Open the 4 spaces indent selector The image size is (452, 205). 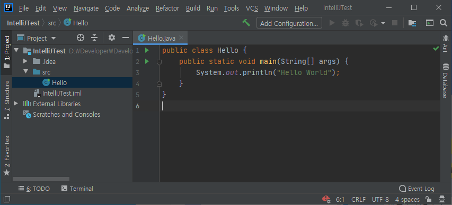tap(407, 199)
